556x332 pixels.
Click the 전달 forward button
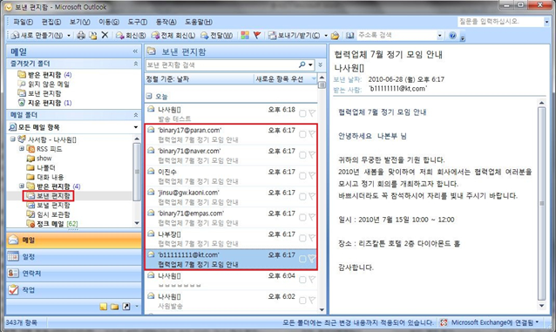[x=217, y=35]
